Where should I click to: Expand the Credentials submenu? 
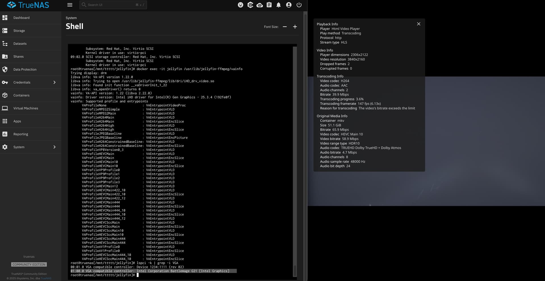click(x=54, y=83)
